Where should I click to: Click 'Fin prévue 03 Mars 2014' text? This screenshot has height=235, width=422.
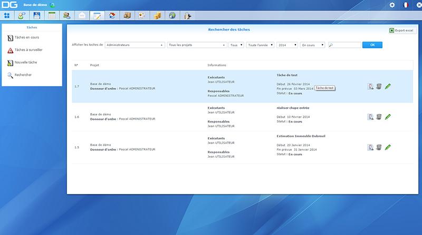[295, 89]
